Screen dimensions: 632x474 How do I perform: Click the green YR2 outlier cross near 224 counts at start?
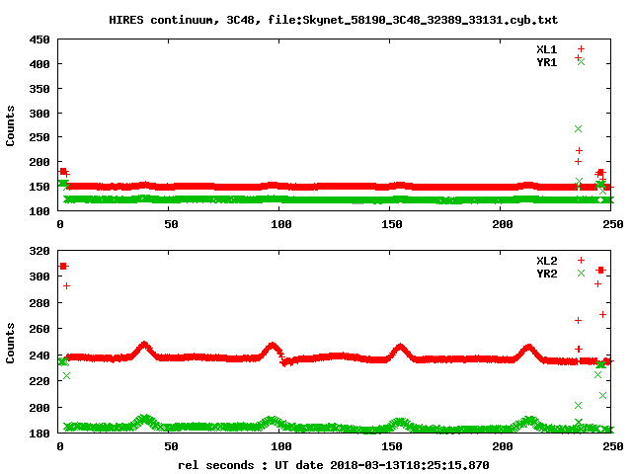[66, 375]
